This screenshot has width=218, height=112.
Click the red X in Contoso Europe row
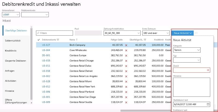pyautogui.click(x=126, y=55)
